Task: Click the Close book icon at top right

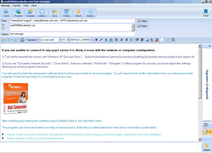Action: 206,13
